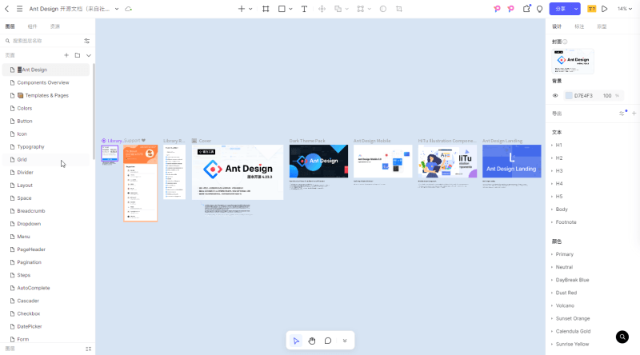
Task: Select the Dark Theme Pack frame
Action: point(318,162)
